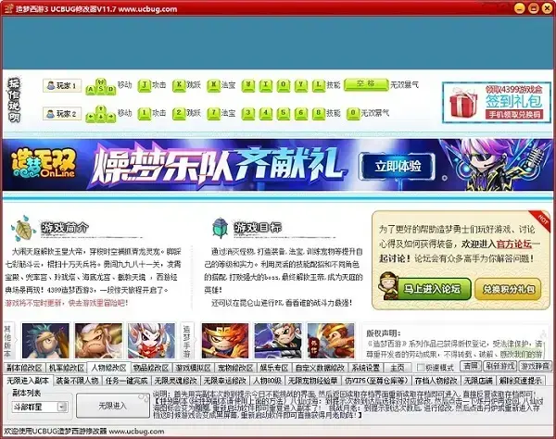Click the H 法宝 key icon
The image size is (556, 439).
click(x=213, y=85)
